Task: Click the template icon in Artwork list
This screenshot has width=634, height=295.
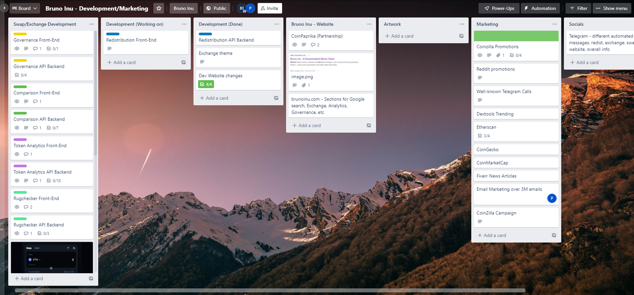Action: (461, 36)
